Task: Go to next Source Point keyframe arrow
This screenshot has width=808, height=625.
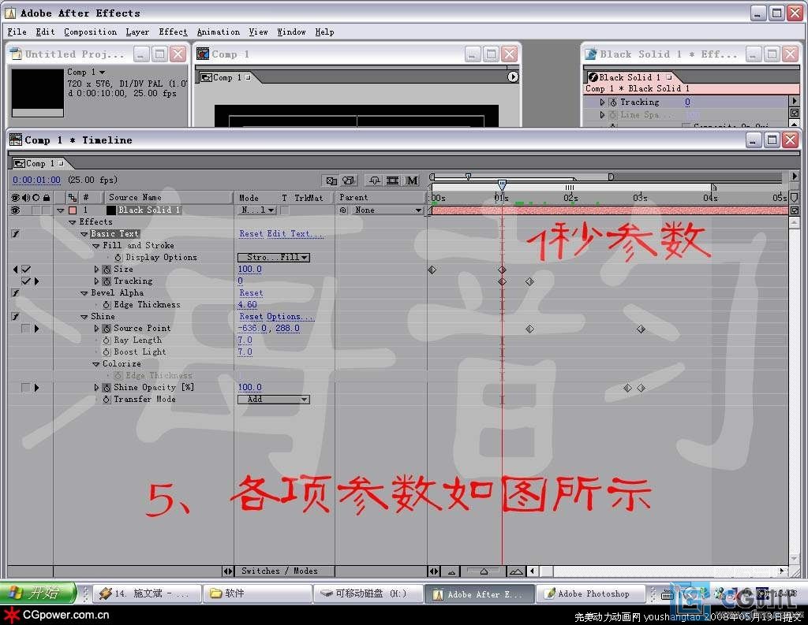Action: [36, 329]
